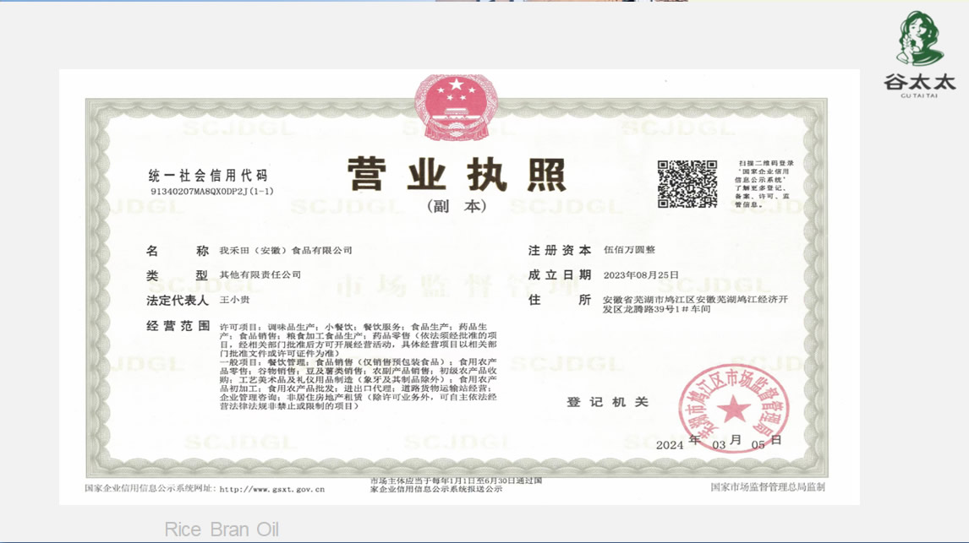Open the http://www.gsxt.gov.cn link
The width and height of the screenshot is (969, 543).
pos(272,489)
